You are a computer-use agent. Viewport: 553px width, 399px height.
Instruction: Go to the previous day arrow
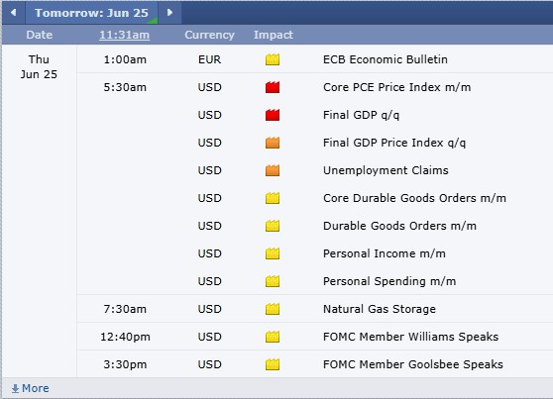pos(14,13)
